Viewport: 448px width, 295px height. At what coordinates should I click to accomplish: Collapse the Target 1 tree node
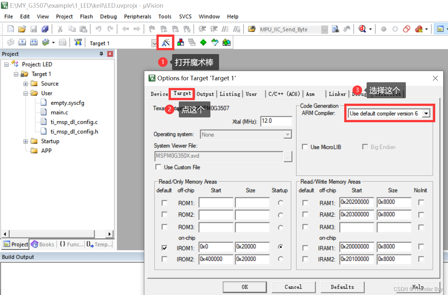(x=16, y=74)
